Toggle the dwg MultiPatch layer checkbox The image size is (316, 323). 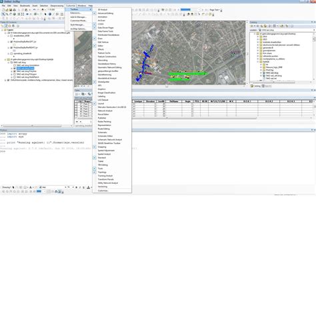[x=15, y=77]
